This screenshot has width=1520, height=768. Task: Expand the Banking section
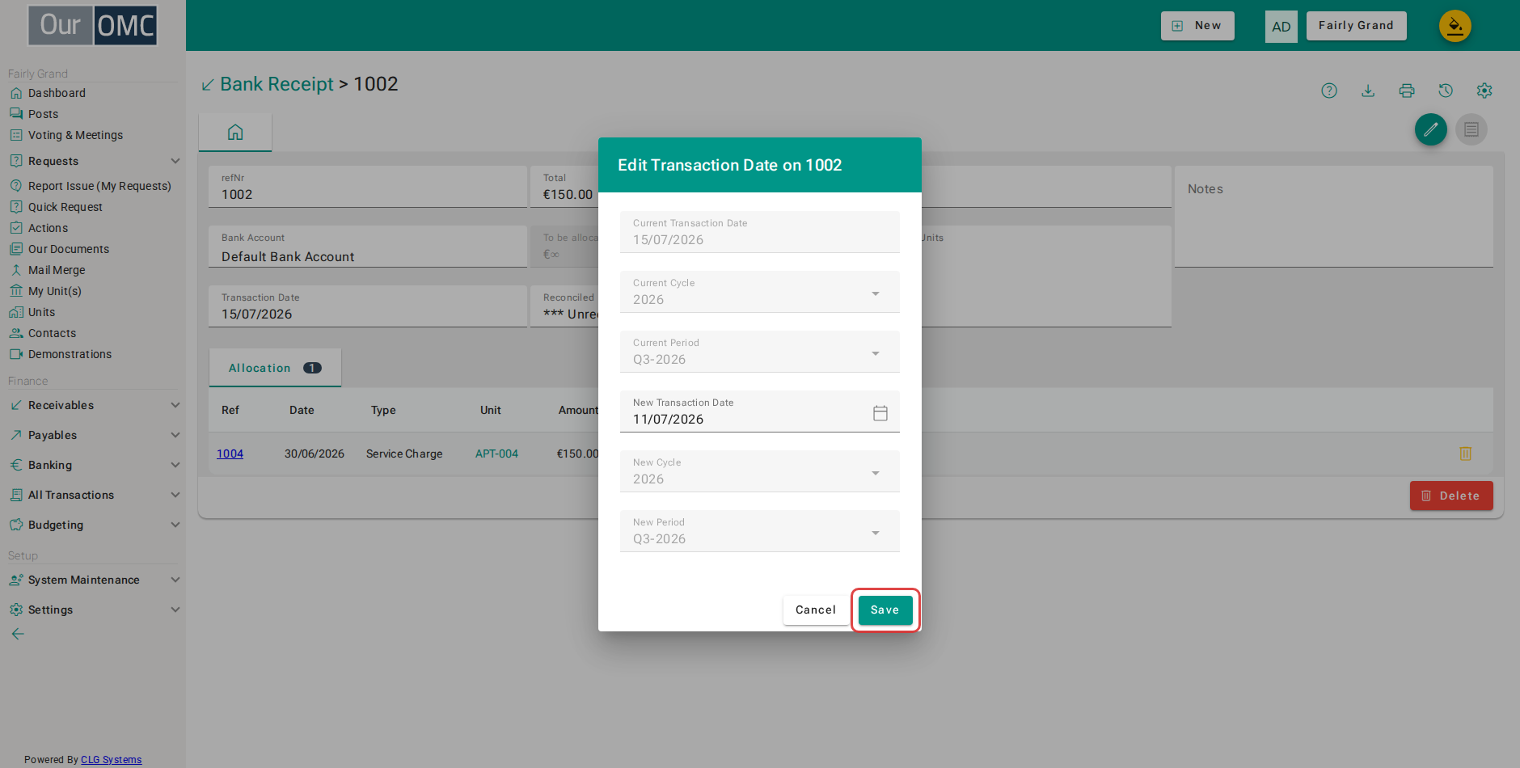[93, 465]
